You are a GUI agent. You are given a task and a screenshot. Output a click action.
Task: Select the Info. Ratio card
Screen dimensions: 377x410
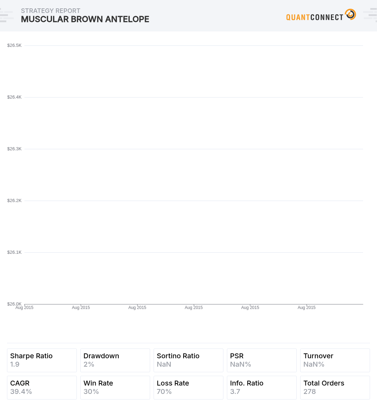(262, 387)
